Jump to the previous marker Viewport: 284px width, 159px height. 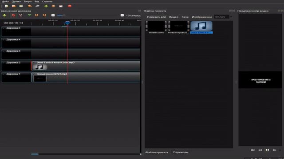tap(37, 15)
